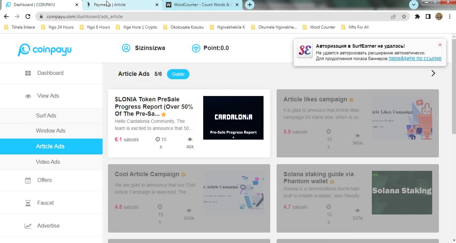The width and height of the screenshot is (456, 243).
Task: Click the SurfEarner extension logo in notification
Action: click(305, 50)
